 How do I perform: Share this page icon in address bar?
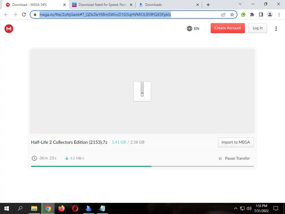click(x=223, y=14)
